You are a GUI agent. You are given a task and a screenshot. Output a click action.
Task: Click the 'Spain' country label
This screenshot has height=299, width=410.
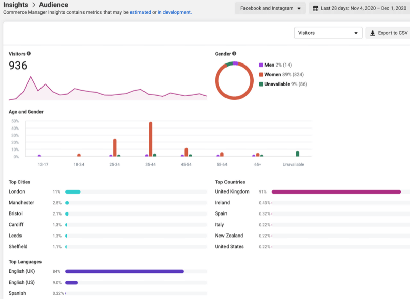click(x=221, y=213)
